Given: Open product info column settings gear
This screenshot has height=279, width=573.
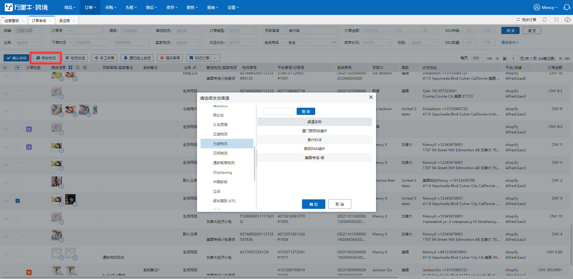Looking at the screenshot, I should pos(85,67).
